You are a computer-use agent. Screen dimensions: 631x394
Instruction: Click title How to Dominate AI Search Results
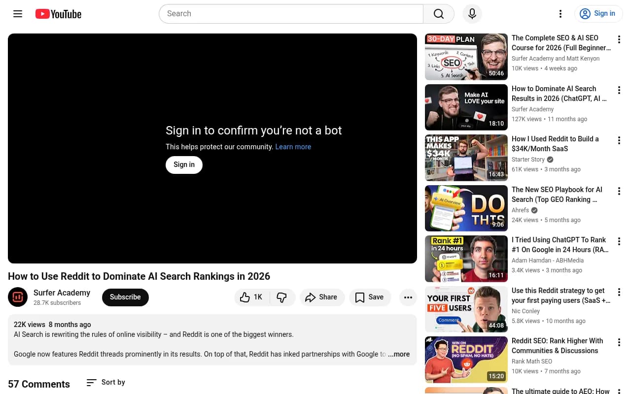559,94
